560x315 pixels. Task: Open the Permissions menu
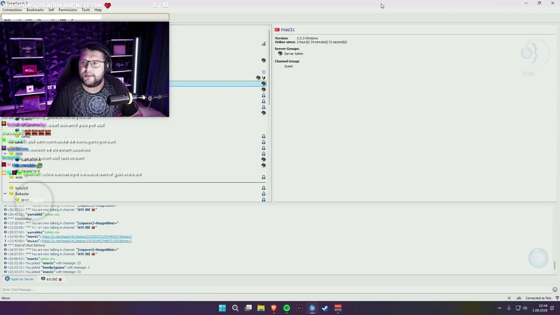68,10
